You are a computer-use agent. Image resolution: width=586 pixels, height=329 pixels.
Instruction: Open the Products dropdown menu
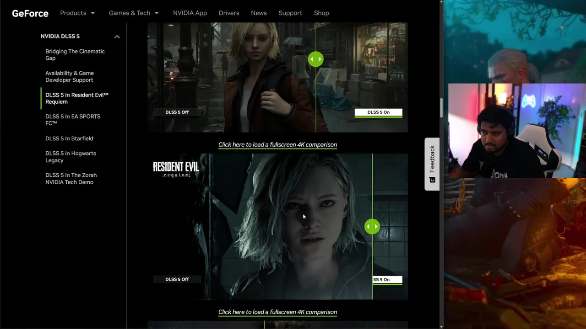pos(77,13)
